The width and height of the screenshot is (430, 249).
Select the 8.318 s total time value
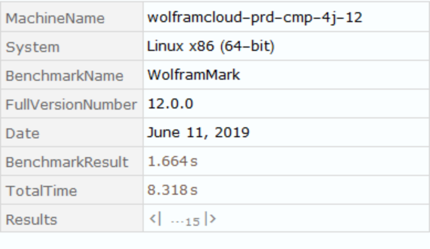pos(172,191)
